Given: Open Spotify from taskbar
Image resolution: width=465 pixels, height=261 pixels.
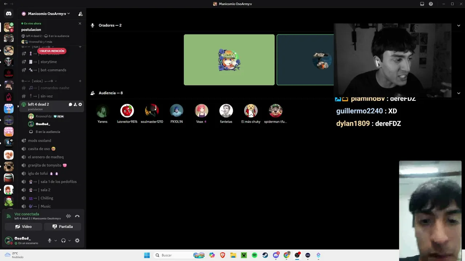Looking at the screenshot, I should pyautogui.click(x=255, y=255).
